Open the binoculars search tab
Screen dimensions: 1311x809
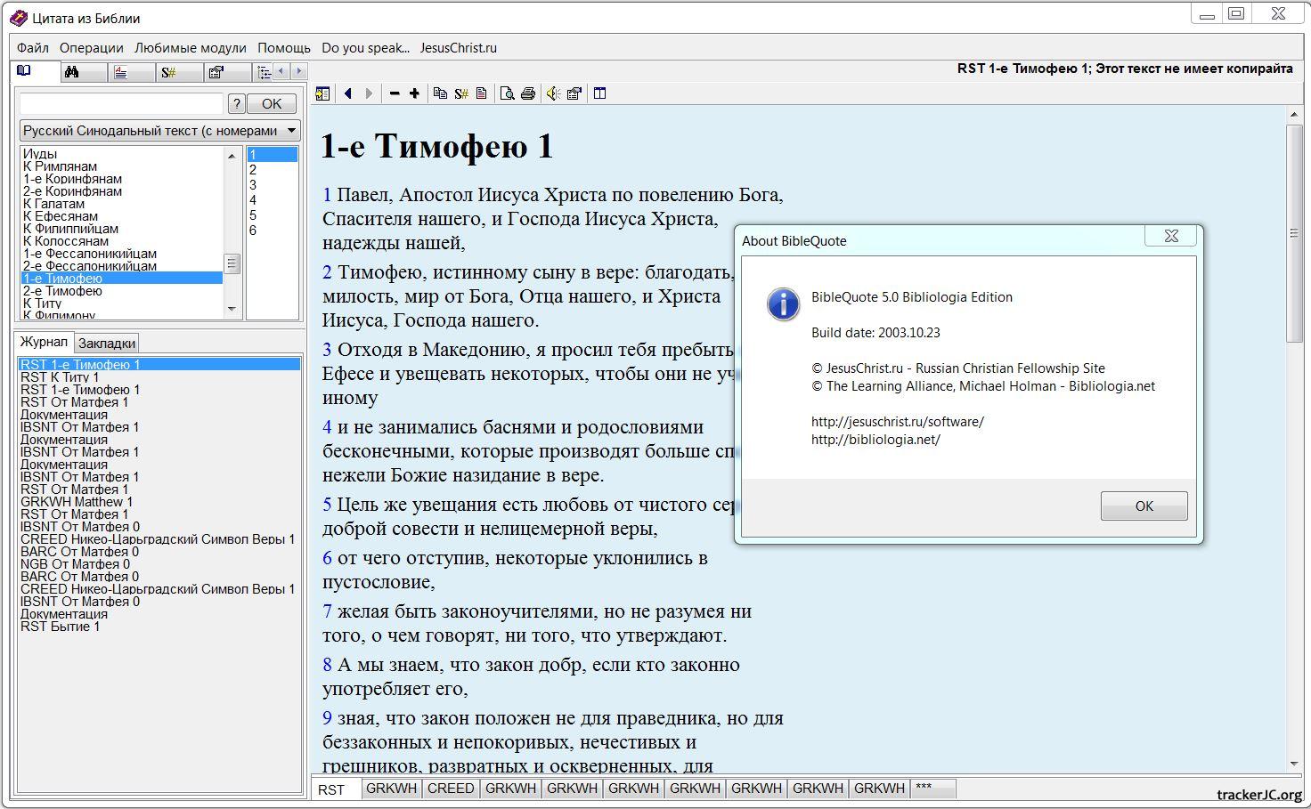pyautogui.click(x=72, y=72)
